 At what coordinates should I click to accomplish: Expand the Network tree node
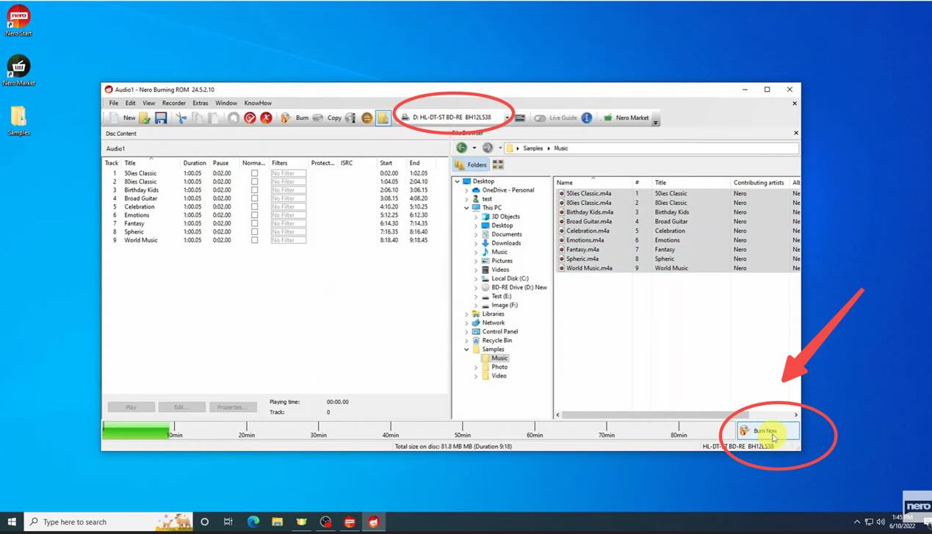pos(466,322)
